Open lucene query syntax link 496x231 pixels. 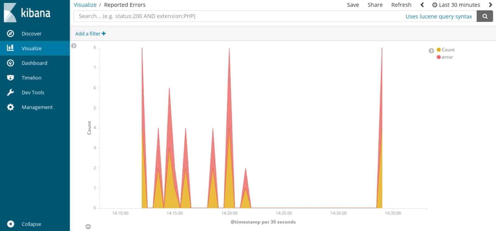pos(439,16)
